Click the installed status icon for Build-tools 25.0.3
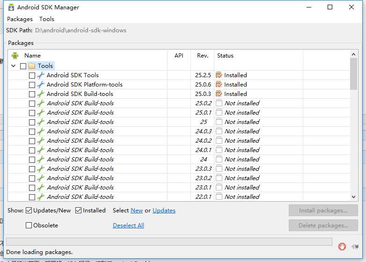The width and height of the screenshot is (366, 262). 219,94
